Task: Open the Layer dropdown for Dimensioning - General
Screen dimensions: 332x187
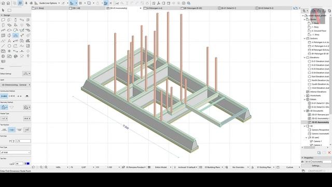Action: pyautogui.click(x=16, y=85)
